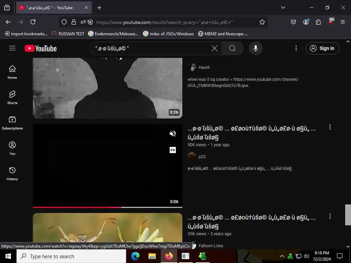This screenshot has width=351, height=263.
Task: Open the 35K views video title
Action: click(252, 222)
